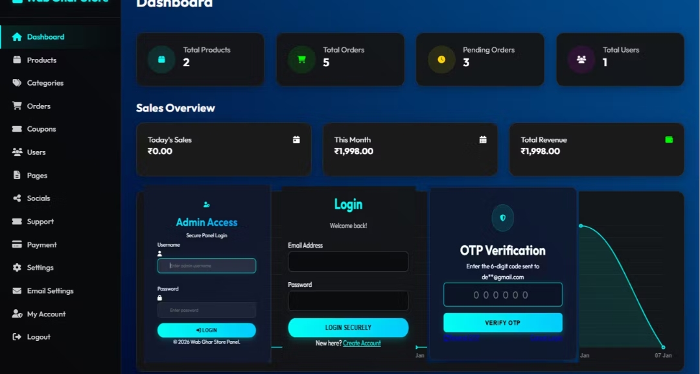
Task: Click Today's Sales calendar icon
Action: tap(296, 139)
